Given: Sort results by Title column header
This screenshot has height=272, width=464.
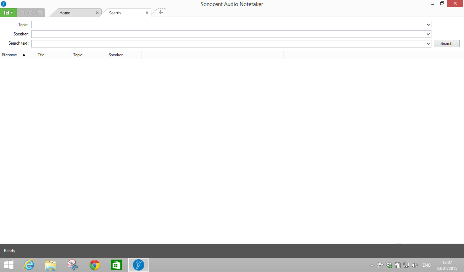Looking at the screenshot, I should click(53, 55).
